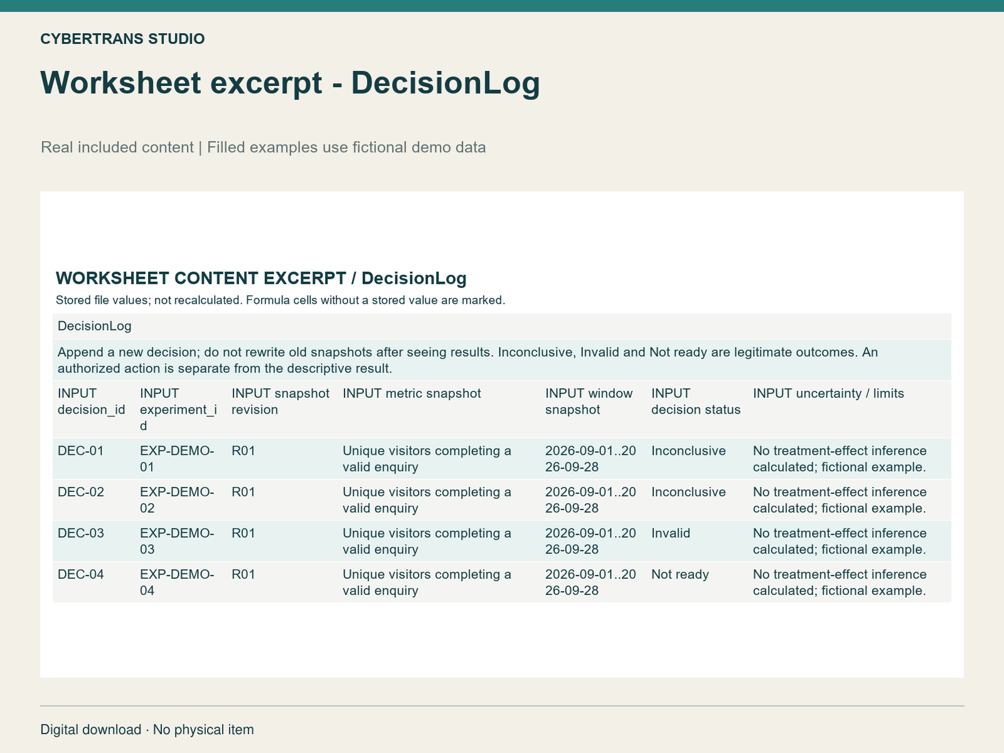Select the INPUT decision_id column header
The width and height of the screenshot is (1004, 753).
click(91, 402)
